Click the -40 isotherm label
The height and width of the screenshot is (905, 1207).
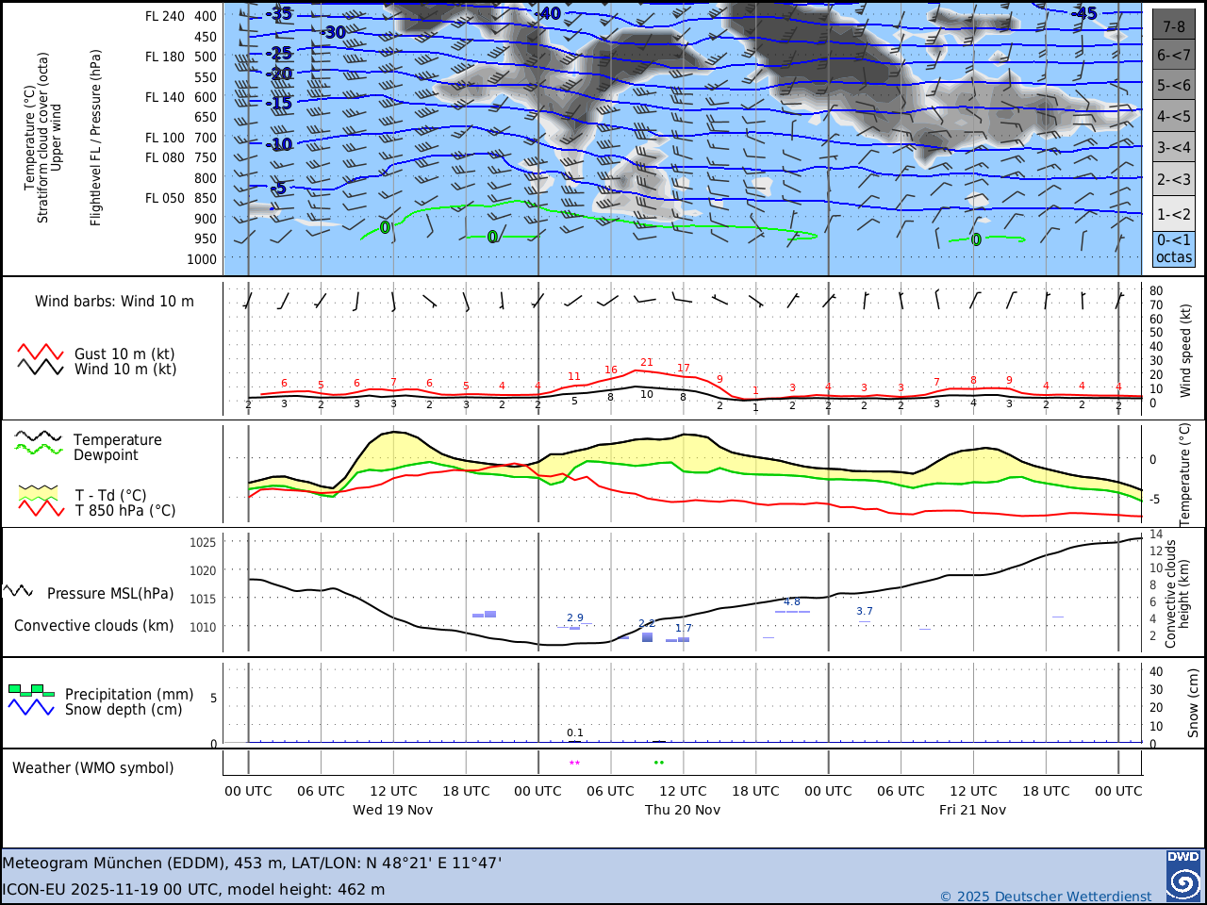(x=548, y=14)
